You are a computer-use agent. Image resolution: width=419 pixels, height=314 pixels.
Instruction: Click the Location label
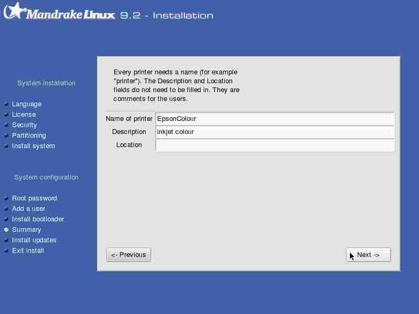tap(129, 145)
